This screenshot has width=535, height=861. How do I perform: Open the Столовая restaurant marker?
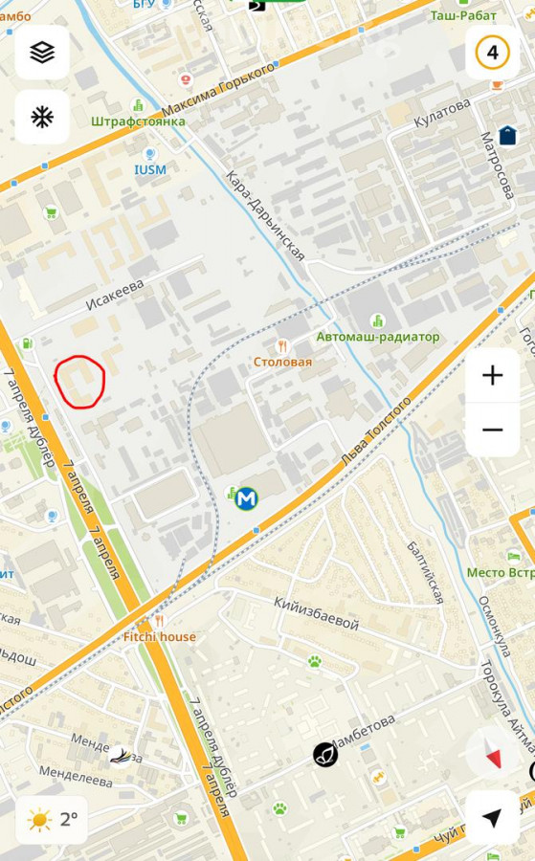(282, 346)
